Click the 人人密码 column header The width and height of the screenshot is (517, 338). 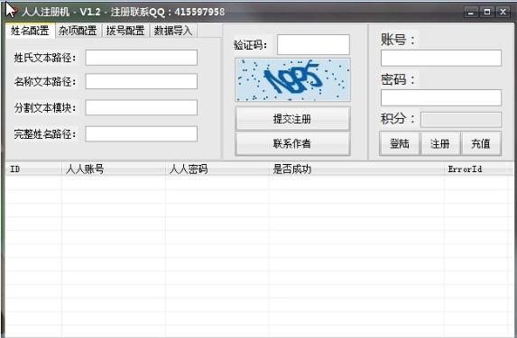coord(217,169)
